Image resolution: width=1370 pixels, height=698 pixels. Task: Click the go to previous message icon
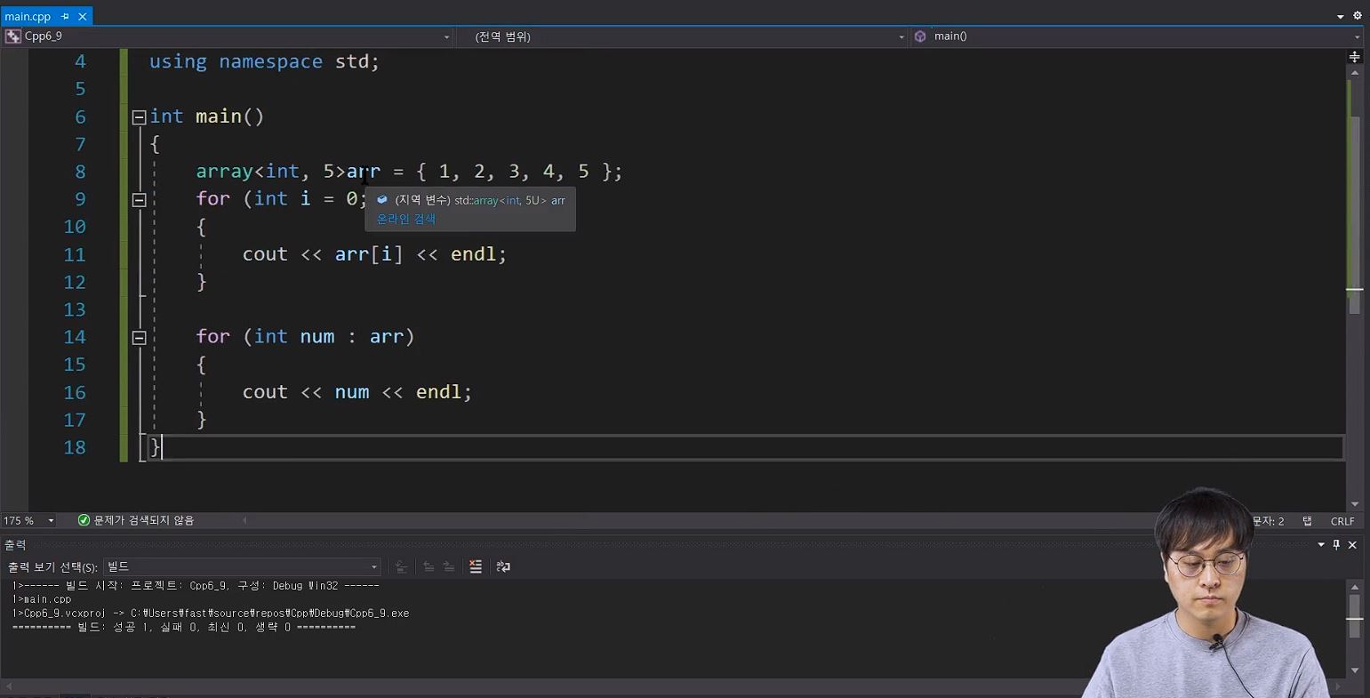pyautogui.click(x=429, y=566)
